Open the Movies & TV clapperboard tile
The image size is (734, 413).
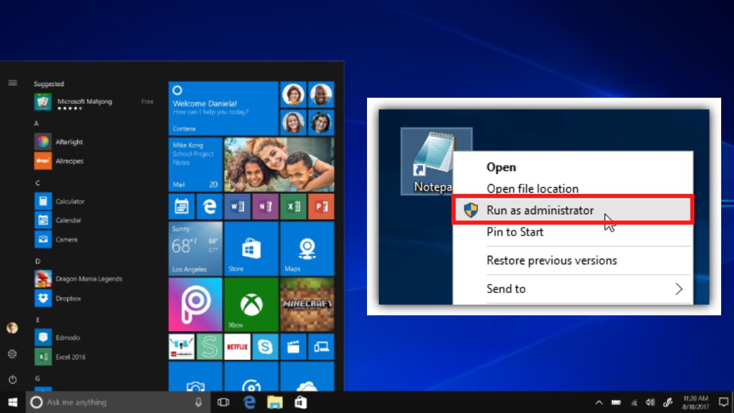(293, 347)
